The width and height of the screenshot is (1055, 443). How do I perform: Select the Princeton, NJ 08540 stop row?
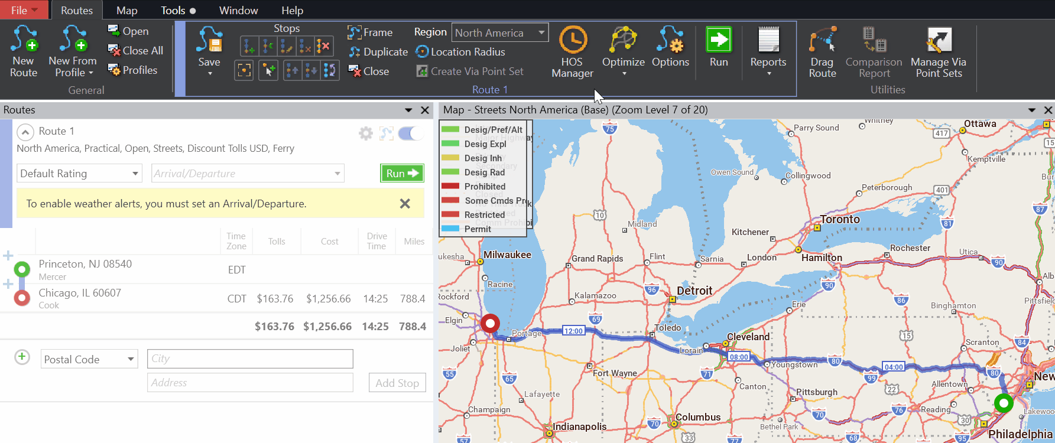click(216, 270)
